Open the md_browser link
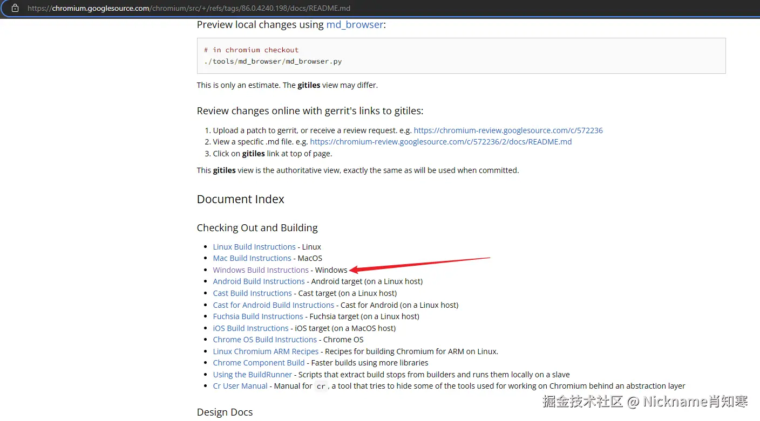 click(x=355, y=25)
